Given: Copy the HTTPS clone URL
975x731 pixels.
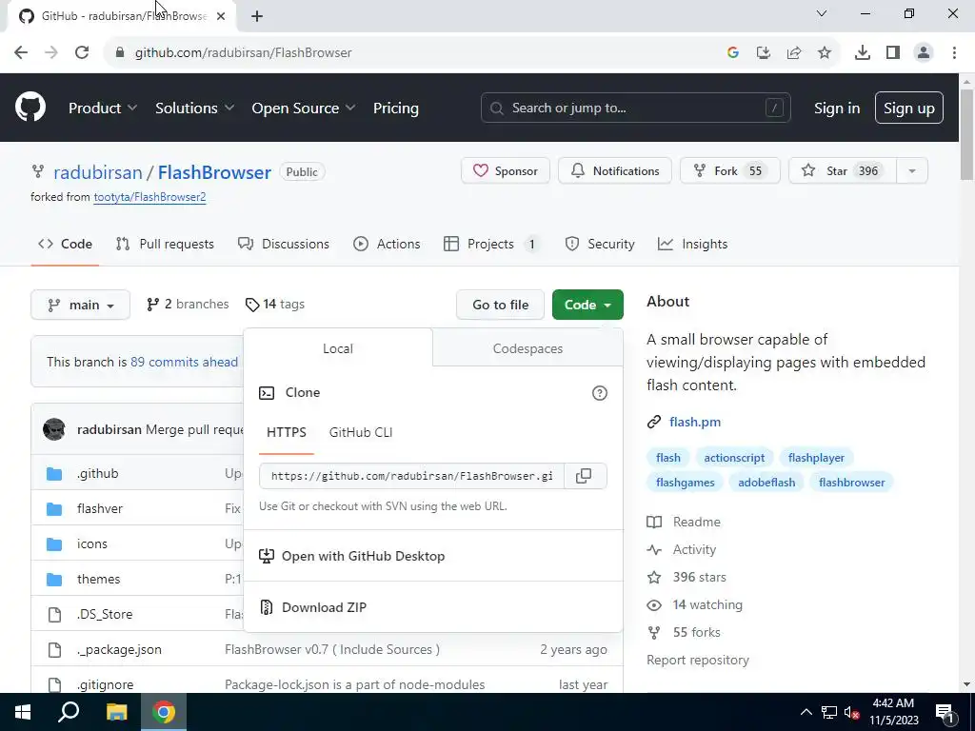Looking at the screenshot, I should click(x=584, y=476).
